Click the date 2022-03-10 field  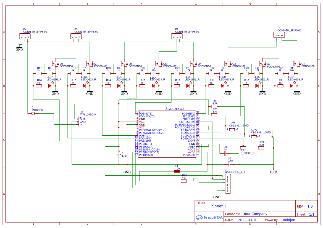[247, 220]
